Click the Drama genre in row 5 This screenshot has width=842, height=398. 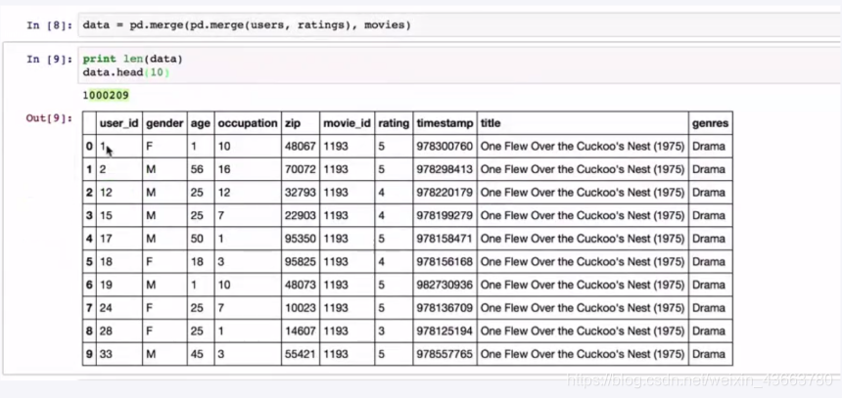[709, 262]
